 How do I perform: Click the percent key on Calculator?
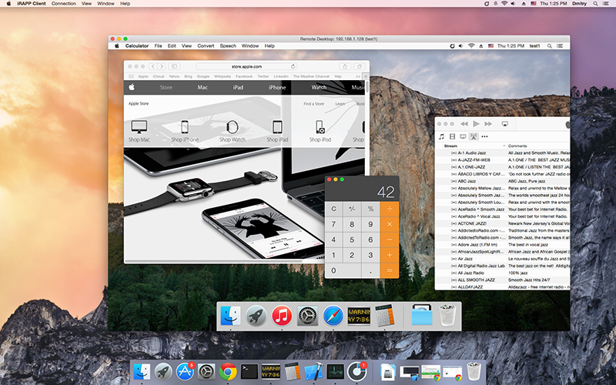click(370, 209)
